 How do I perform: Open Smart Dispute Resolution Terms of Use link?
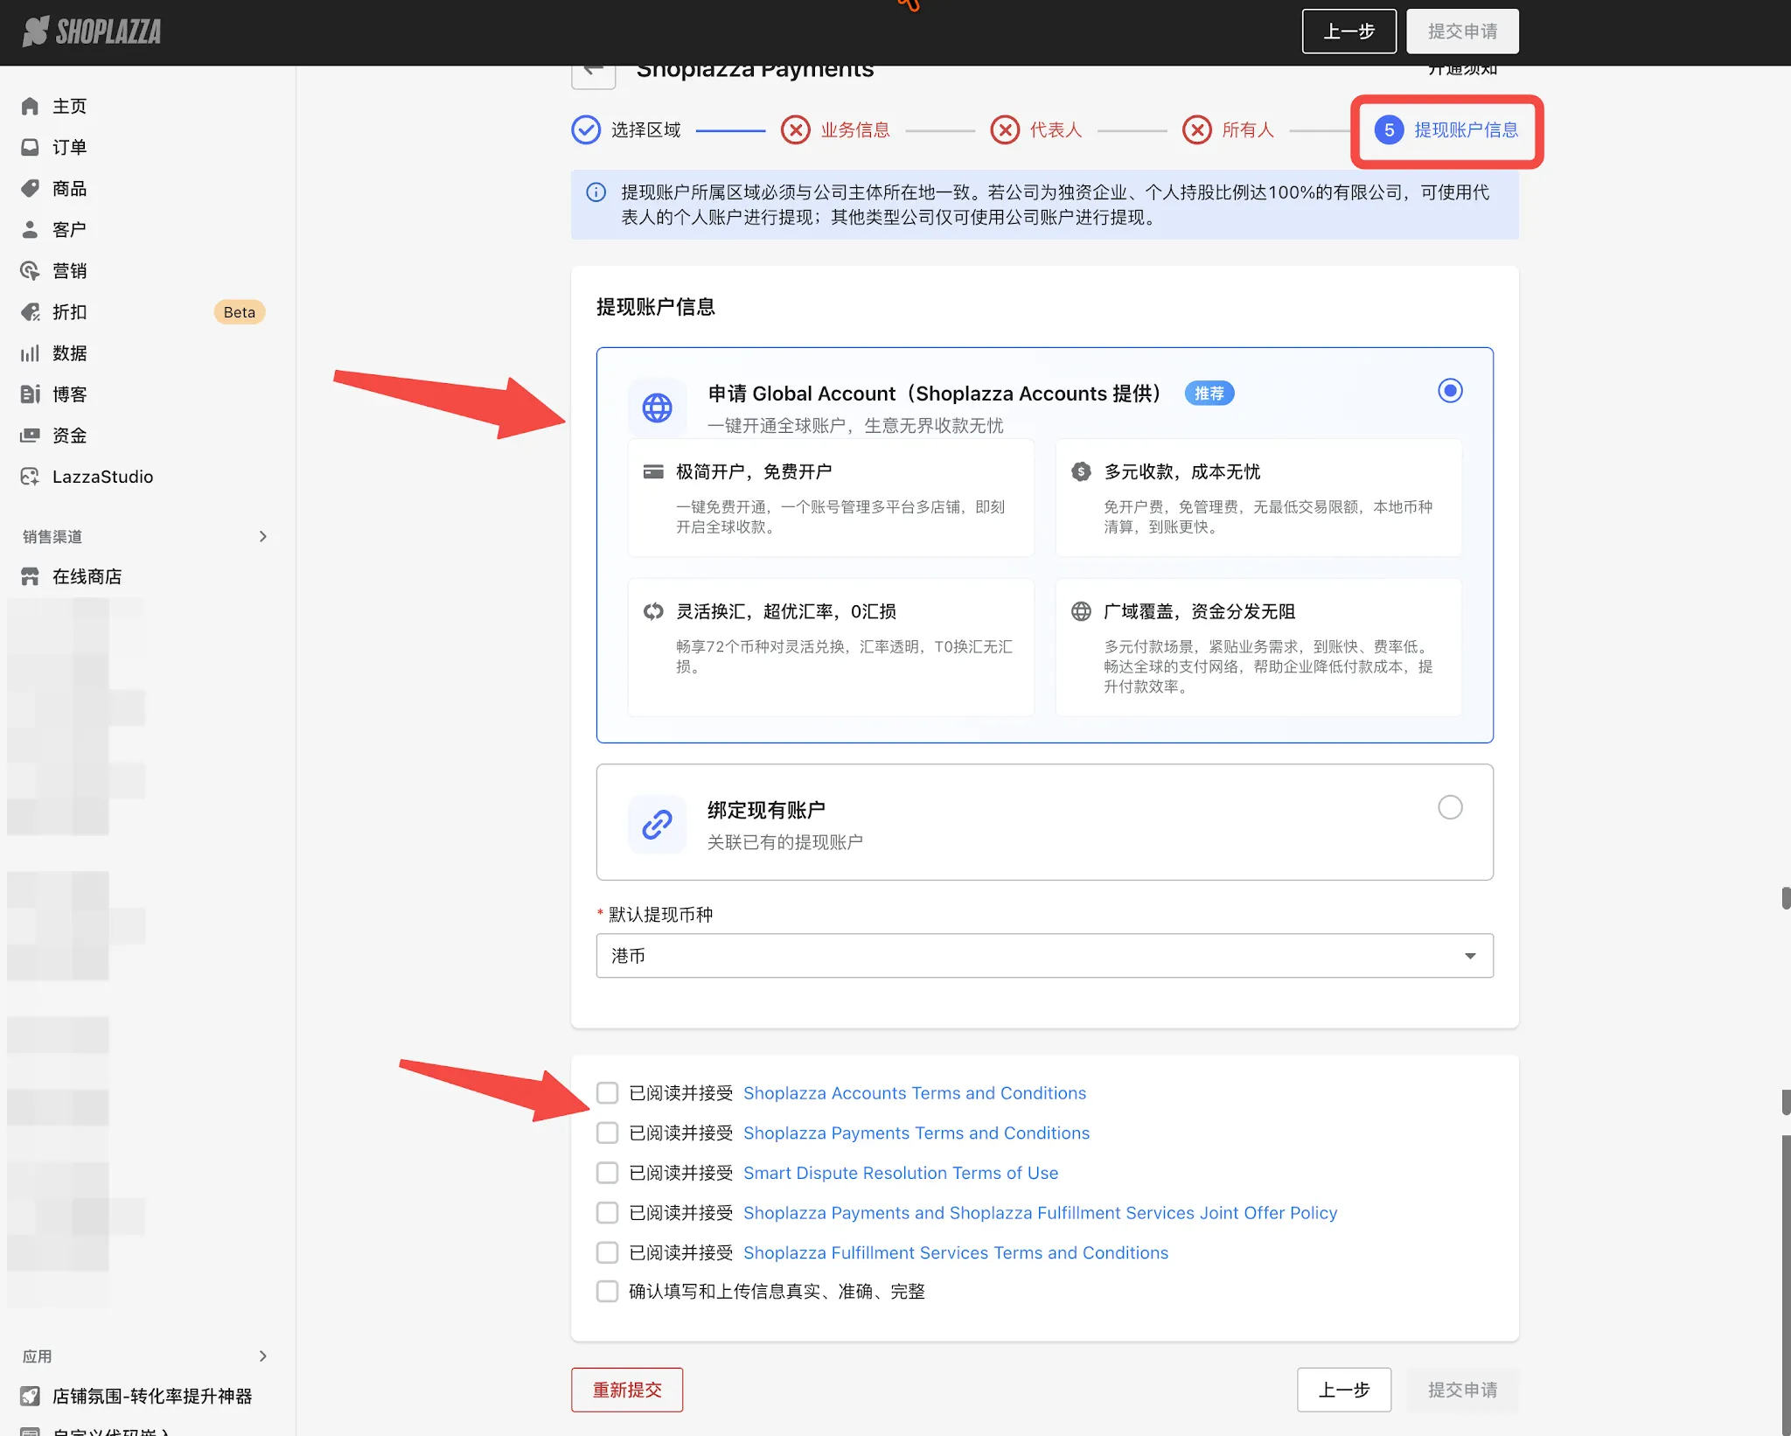(x=901, y=1172)
